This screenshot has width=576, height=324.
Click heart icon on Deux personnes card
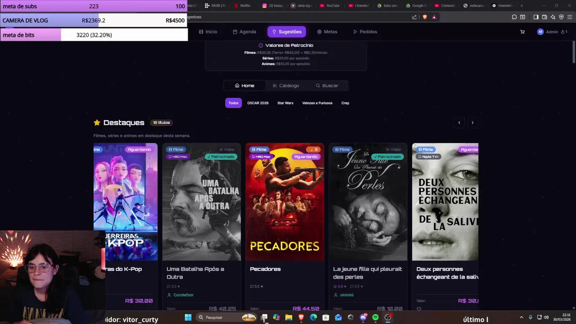click(x=419, y=309)
